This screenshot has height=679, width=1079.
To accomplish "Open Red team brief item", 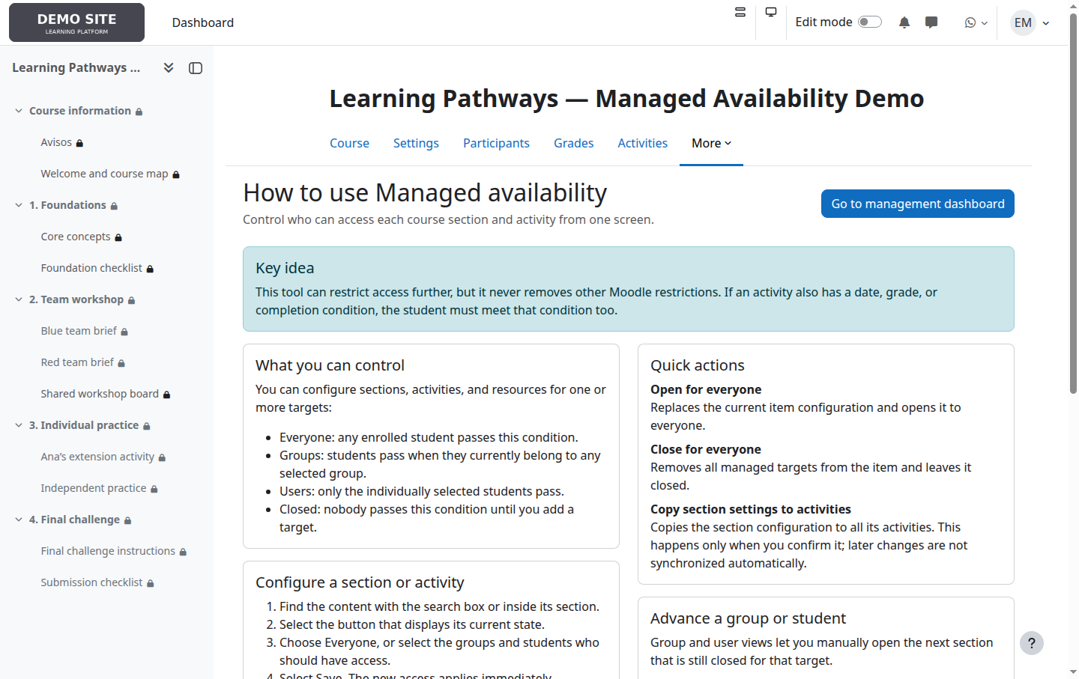I will [x=77, y=362].
